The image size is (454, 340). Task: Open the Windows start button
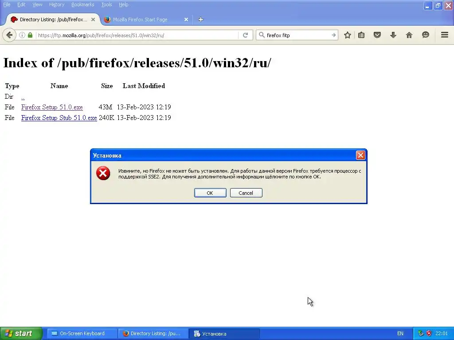tap(21, 333)
